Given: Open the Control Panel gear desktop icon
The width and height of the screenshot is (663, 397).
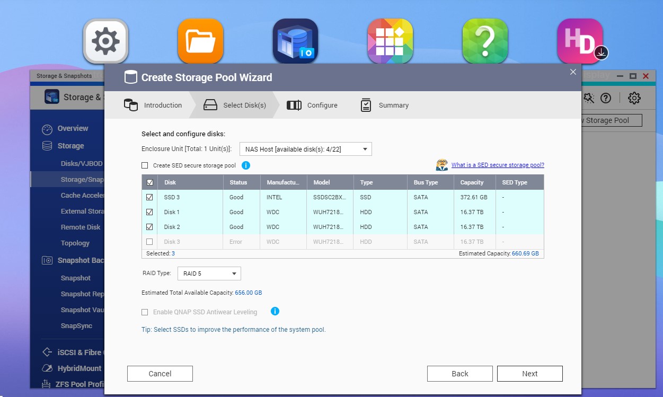Looking at the screenshot, I should tap(105, 41).
